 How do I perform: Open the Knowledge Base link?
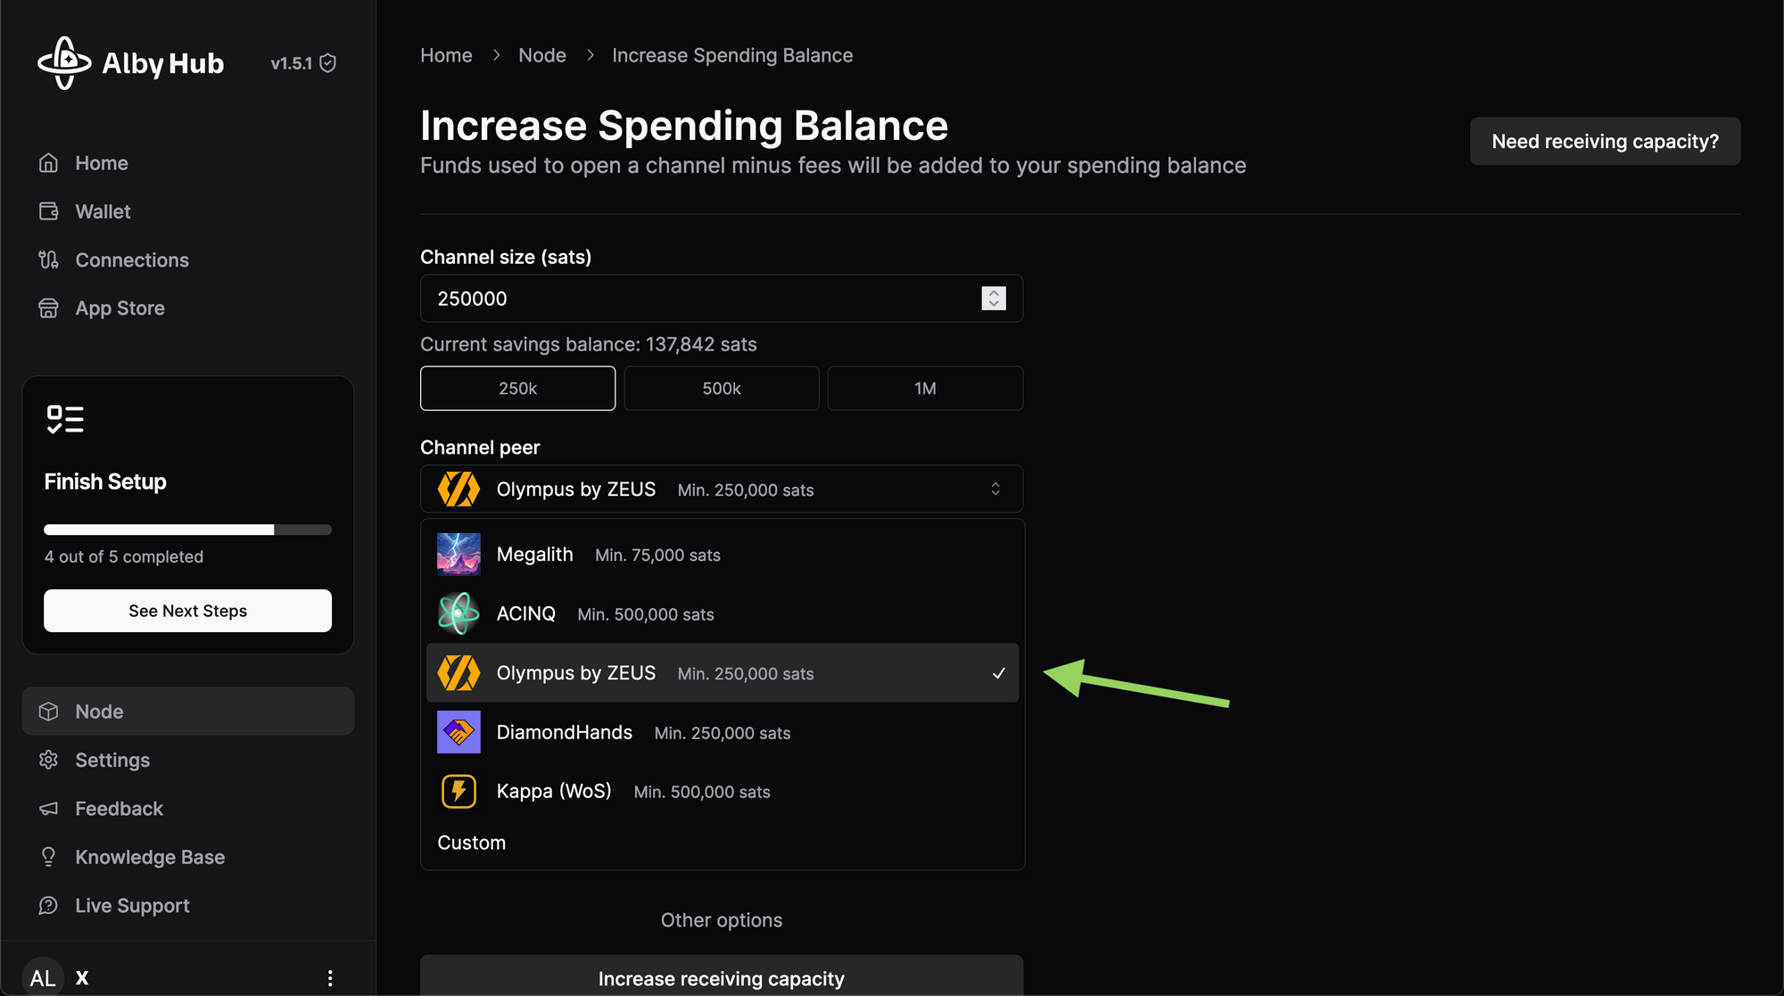pyautogui.click(x=150, y=857)
